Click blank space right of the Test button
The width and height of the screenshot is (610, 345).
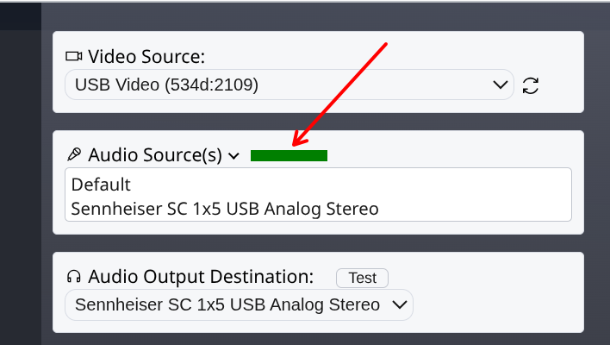pos(482,277)
